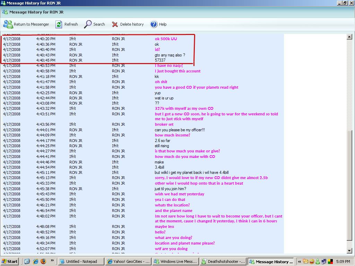355x266 pixels.
Task: Switch to Untitled - Notepad taskbar window
Action: (81, 261)
